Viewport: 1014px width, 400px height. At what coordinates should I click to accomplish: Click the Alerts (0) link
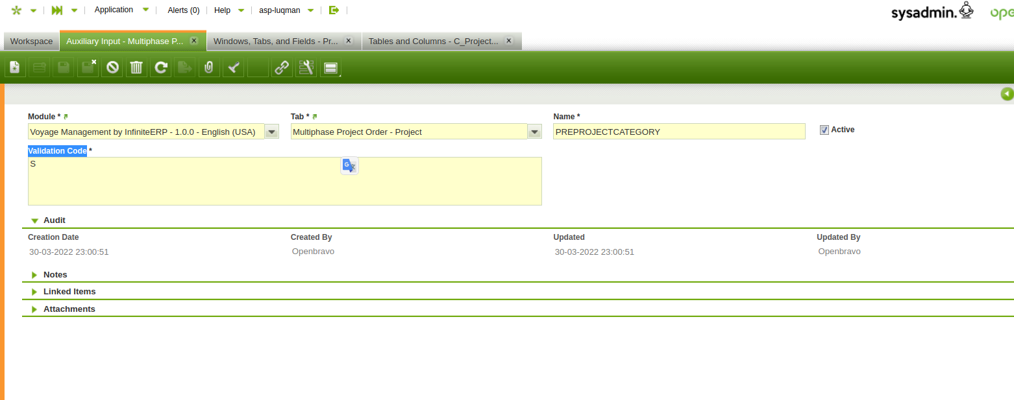(x=183, y=10)
